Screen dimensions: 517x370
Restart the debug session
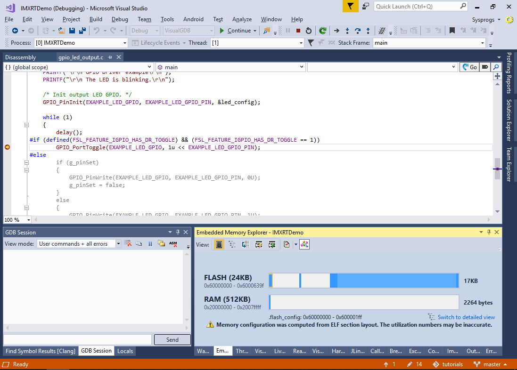(309, 31)
